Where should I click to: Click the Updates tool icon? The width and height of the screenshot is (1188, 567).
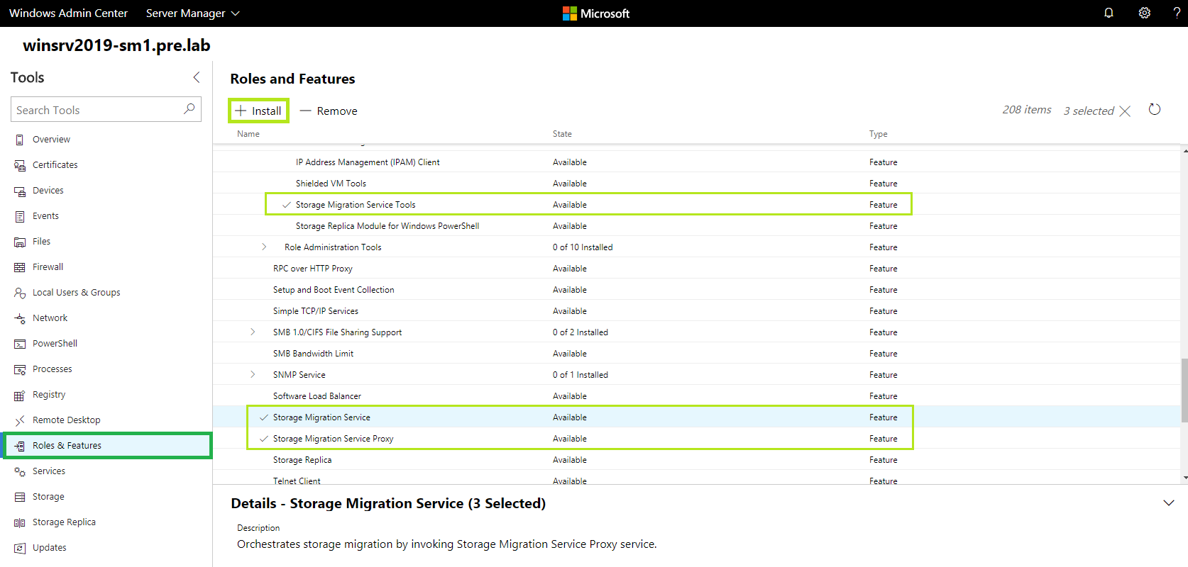20,548
